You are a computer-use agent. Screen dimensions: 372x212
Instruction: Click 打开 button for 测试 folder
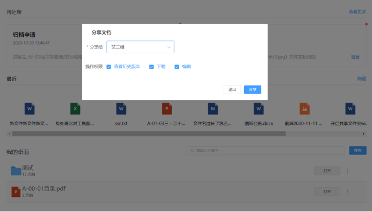(327, 171)
